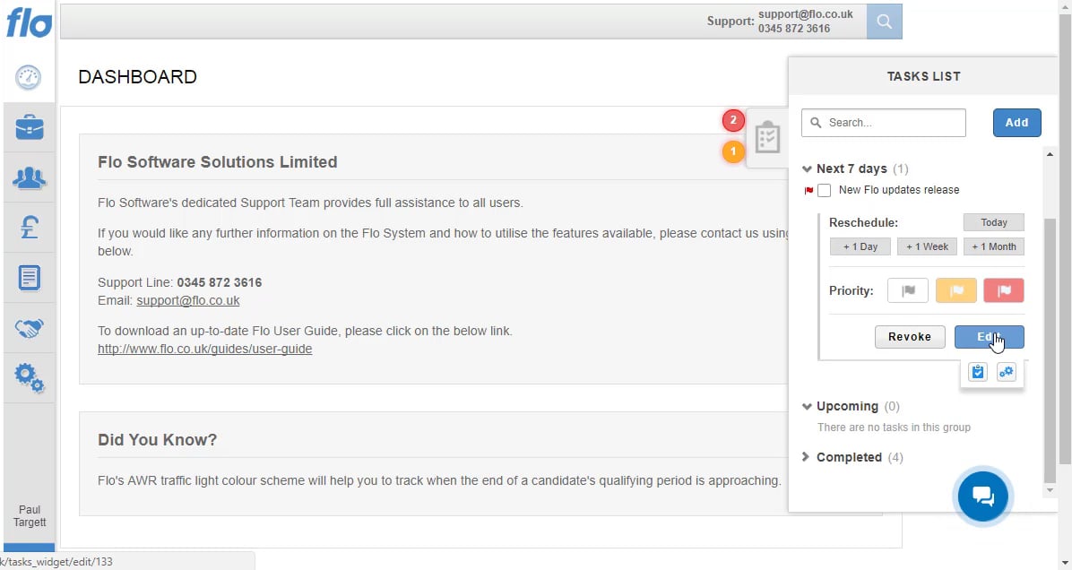Click the DASHBOARD page title

coord(137,76)
